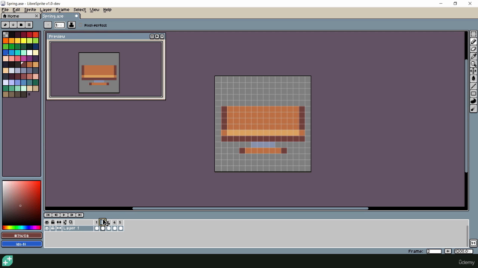Open the Help menu
This screenshot has height=268, width=478.
pos(107,10)
